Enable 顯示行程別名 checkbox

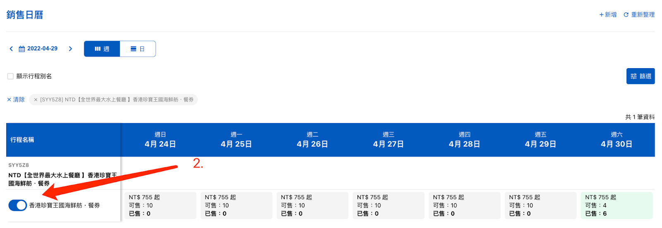point(10,76)
